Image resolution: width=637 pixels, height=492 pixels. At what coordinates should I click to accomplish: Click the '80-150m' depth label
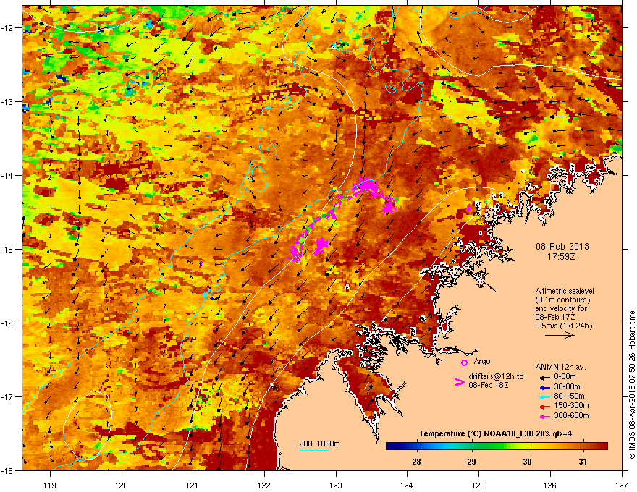click(569, 396)
